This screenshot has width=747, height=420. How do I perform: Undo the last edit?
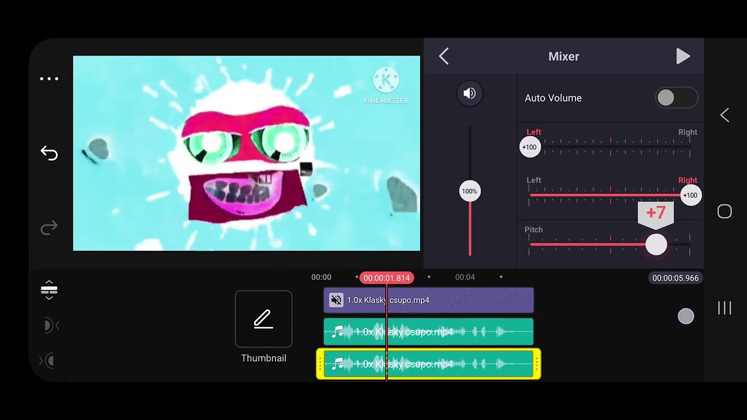tap(49, 153)
